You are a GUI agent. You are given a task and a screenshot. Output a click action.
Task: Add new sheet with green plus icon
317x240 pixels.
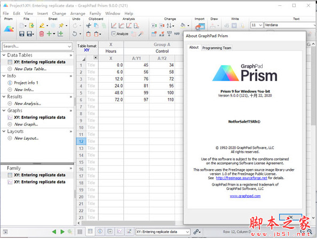(x=49, y=34)
